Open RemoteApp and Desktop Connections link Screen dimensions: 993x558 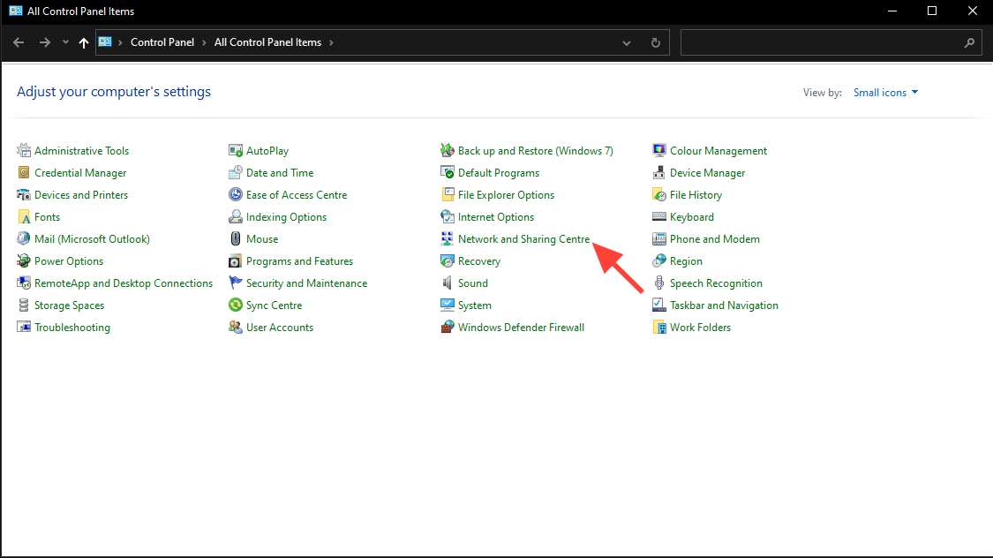(124, 283)
